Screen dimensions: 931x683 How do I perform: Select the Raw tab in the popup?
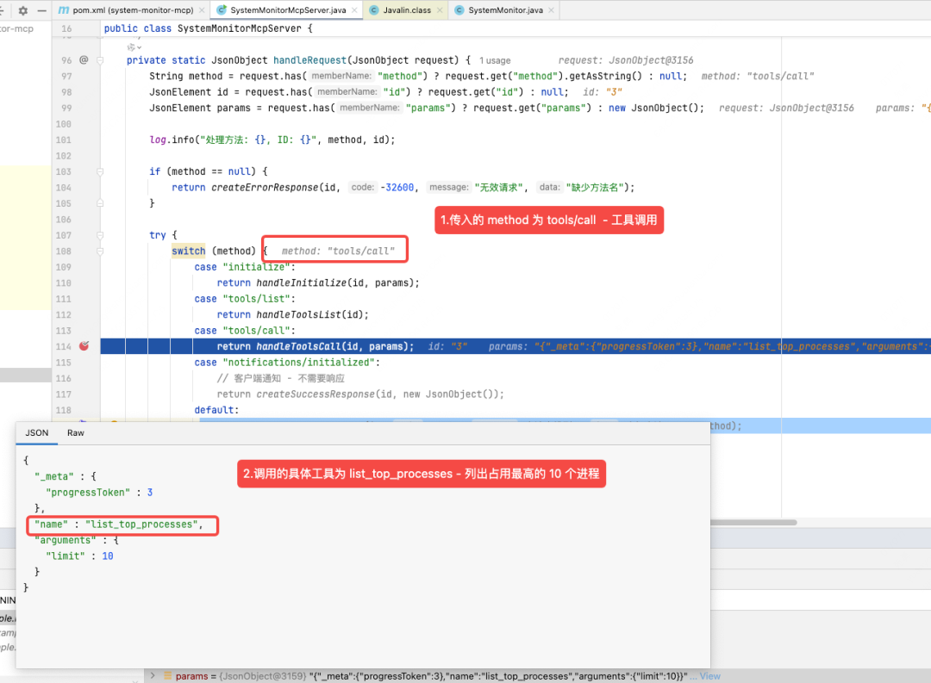[x=76, y=432]
